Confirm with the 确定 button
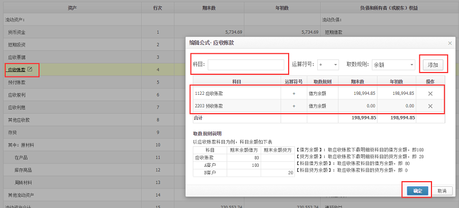The width and height of the screenshot is (459, 208). point(418,191)
